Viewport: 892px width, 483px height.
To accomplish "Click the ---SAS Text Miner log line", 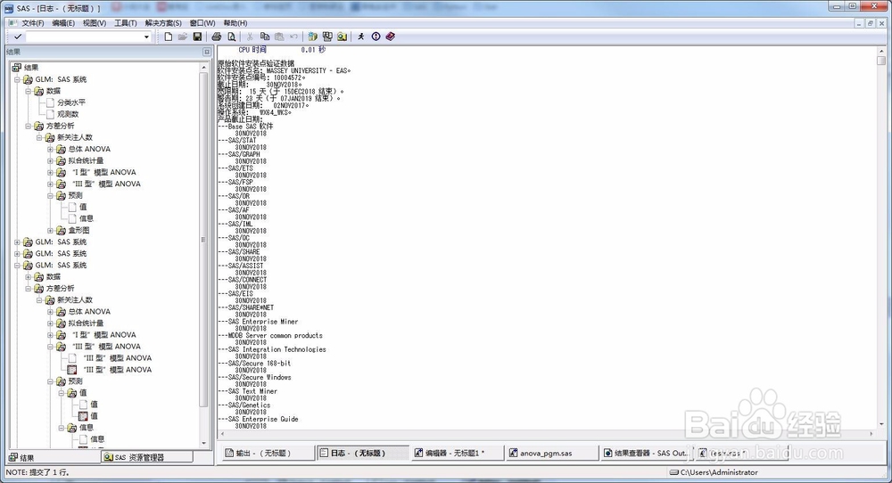I will tap(247, 391).
